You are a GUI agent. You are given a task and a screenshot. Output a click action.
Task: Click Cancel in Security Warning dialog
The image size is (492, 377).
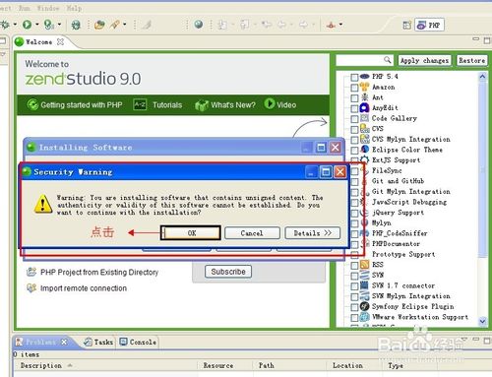[x=252, y=233]
